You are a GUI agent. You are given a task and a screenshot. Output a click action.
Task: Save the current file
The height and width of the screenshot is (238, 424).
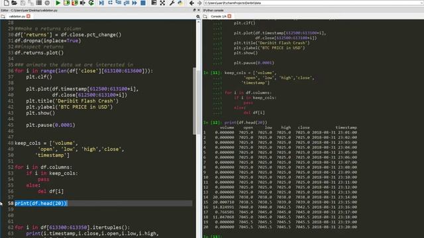(x=23, y=3)
